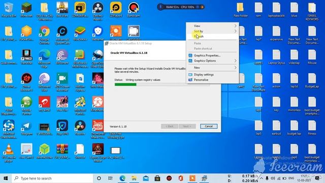Select the KineMaster desktop icon
The height and width of the screenshot is (183, 325).
[x=98, y=104]
